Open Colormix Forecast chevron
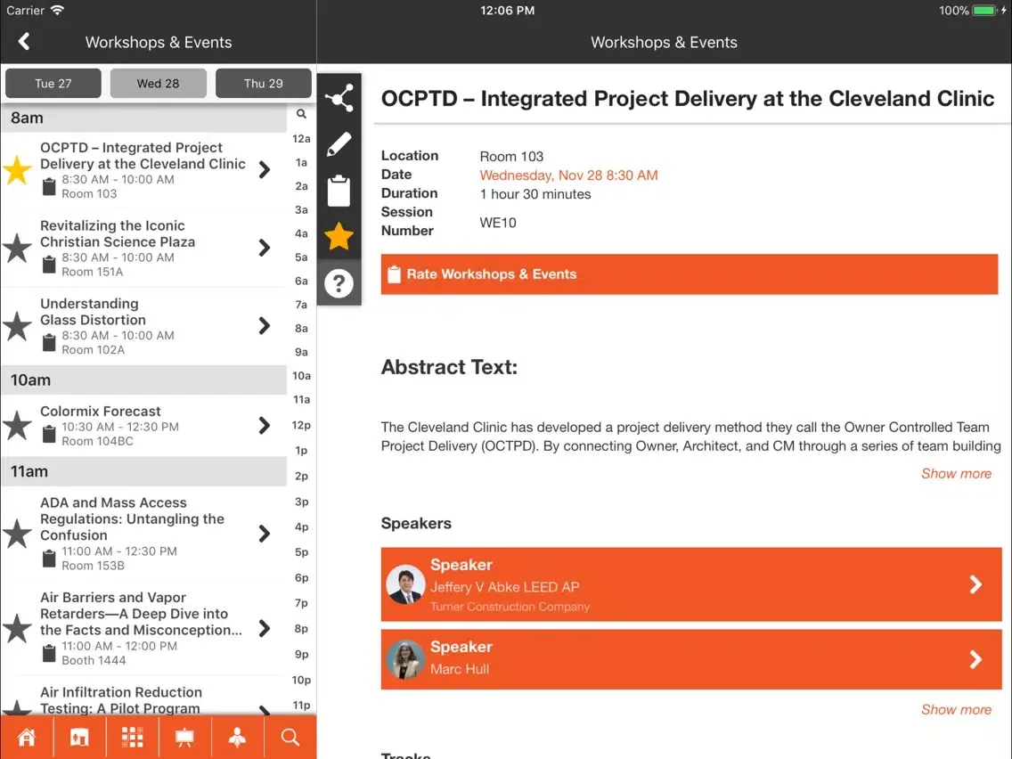 pos(264,425)
